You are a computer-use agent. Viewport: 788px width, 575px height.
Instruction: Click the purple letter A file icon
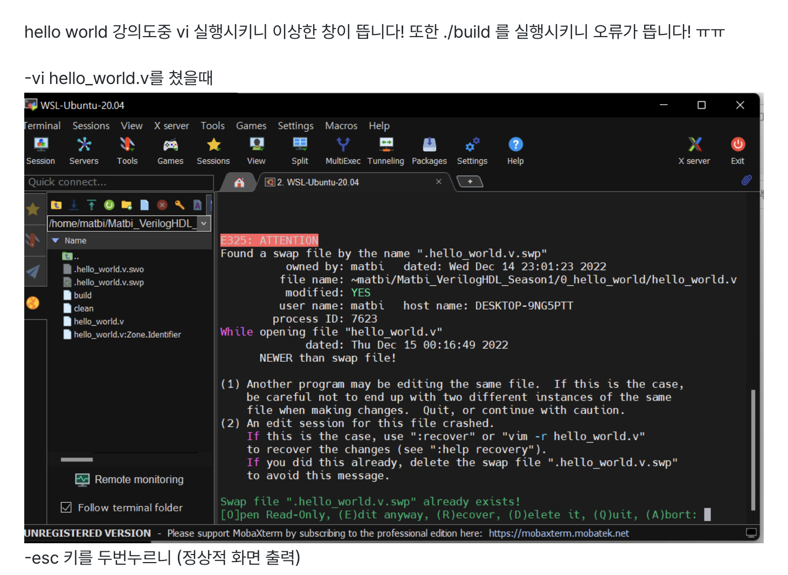(197, 205)
